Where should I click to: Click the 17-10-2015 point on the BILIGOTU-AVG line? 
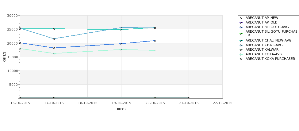point(54,48)
